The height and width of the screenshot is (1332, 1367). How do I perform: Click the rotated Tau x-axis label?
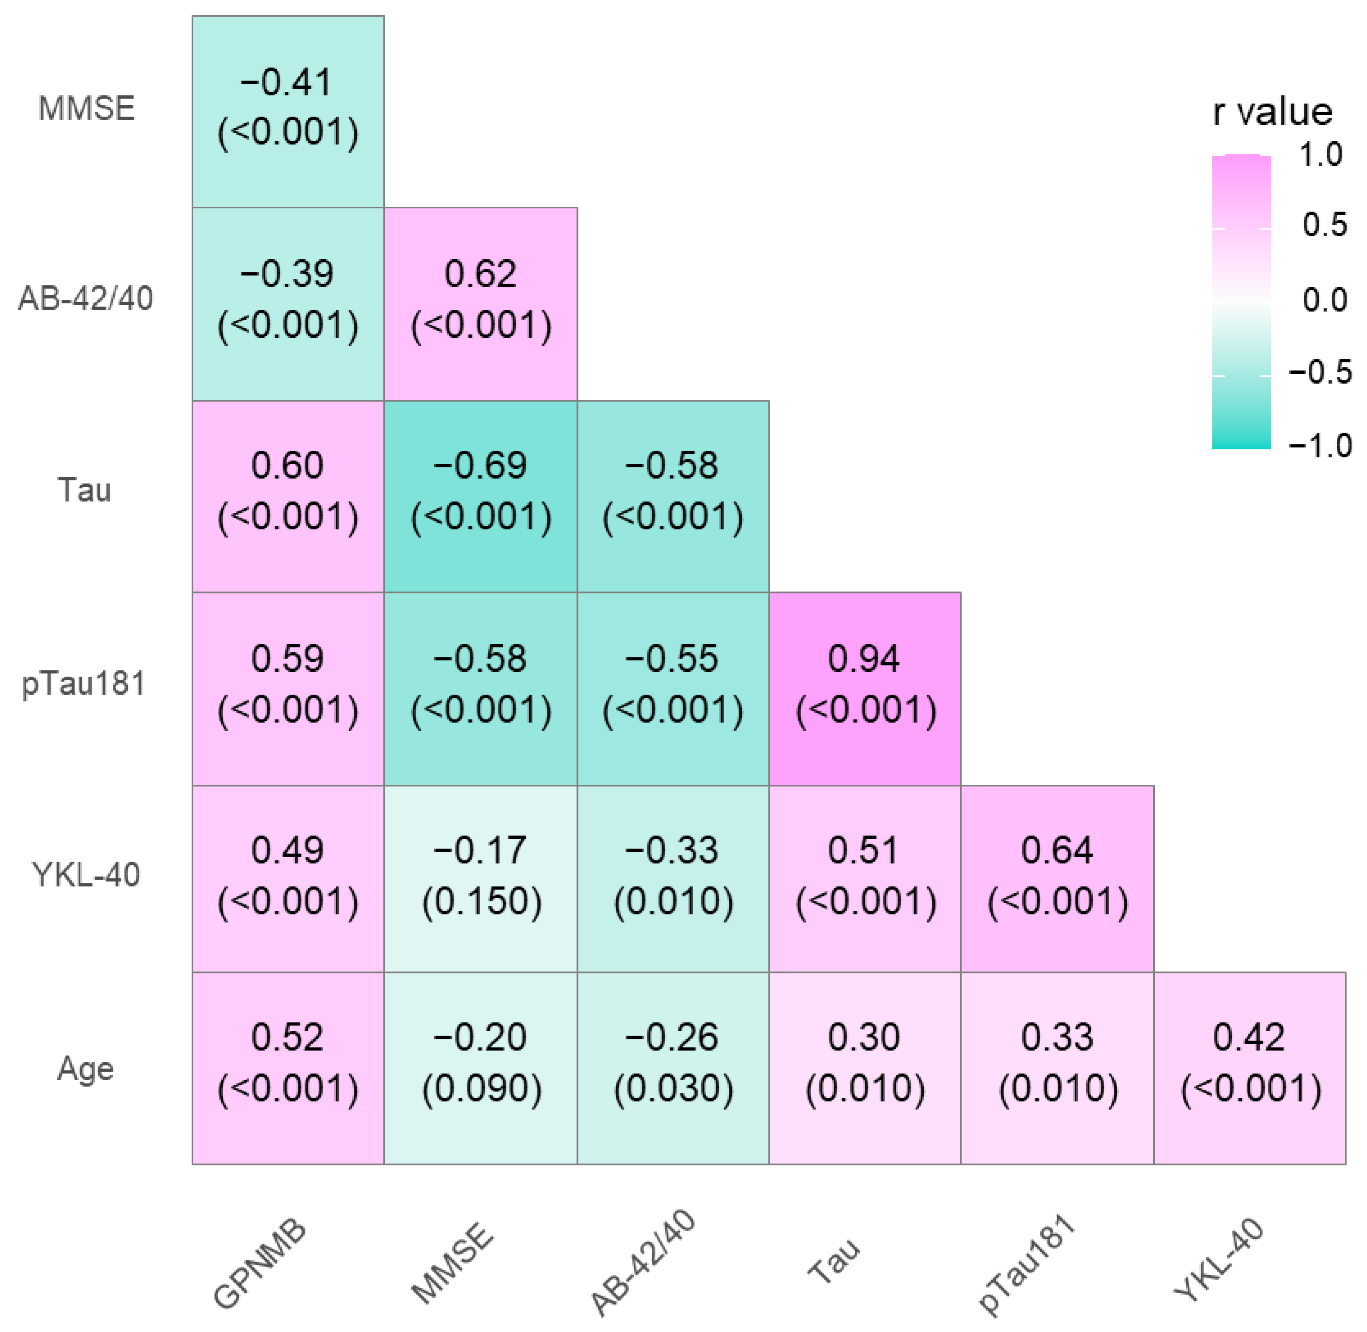tap(834, 1260)
